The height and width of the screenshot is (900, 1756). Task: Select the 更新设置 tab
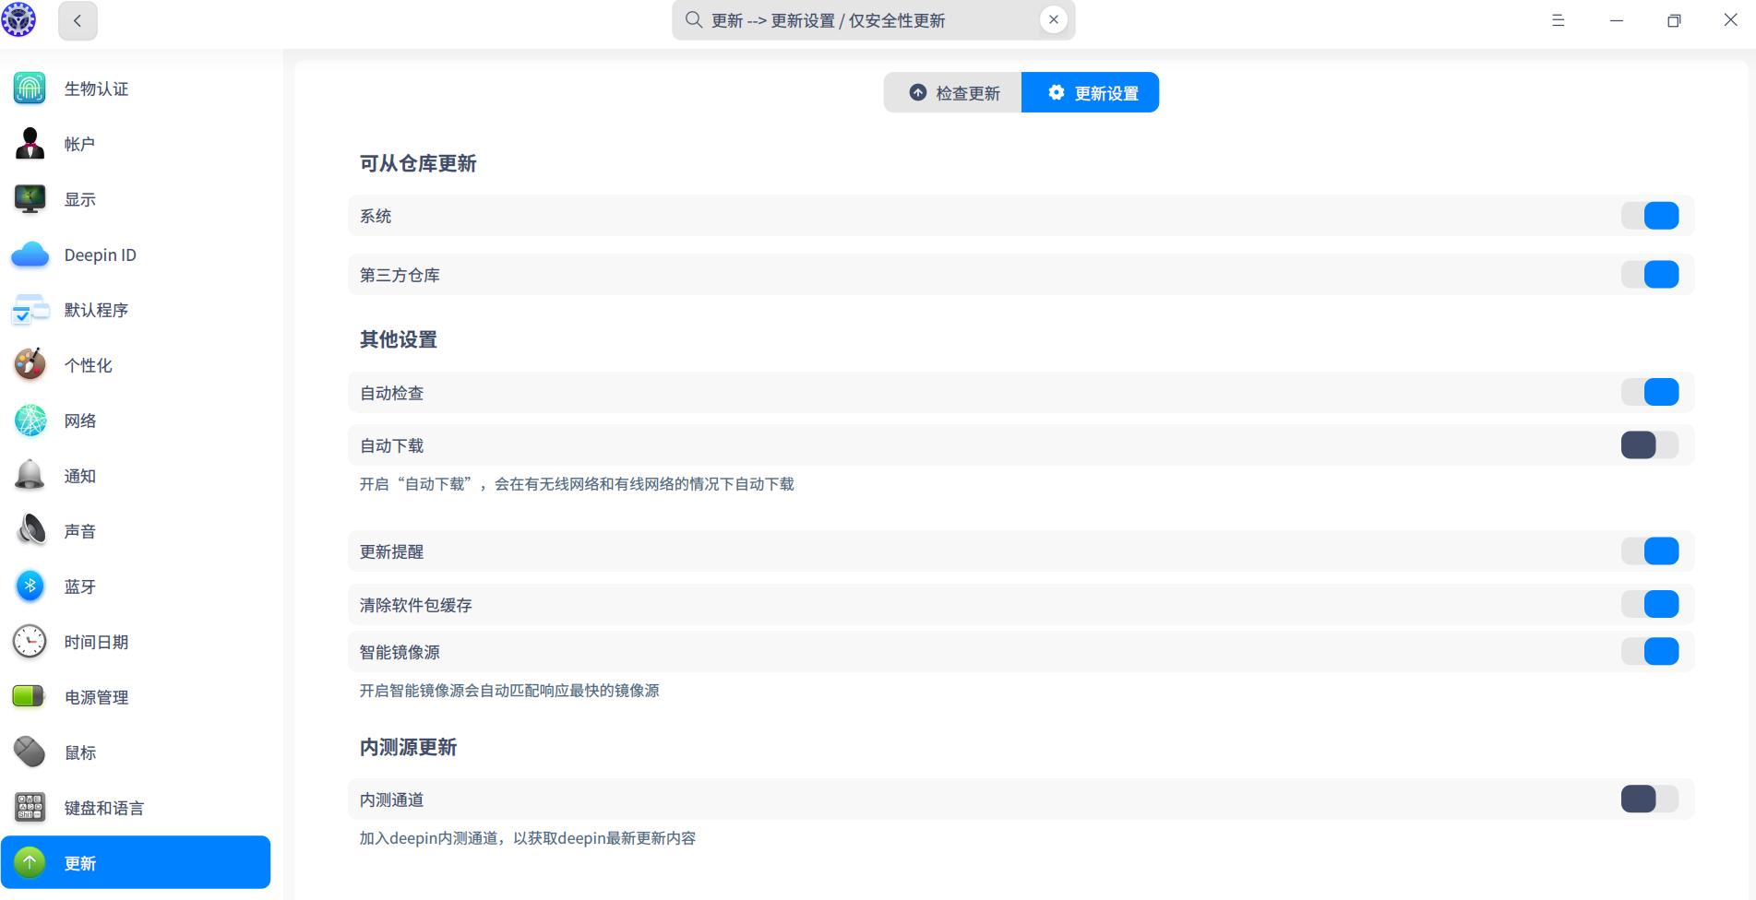pos(1091,92)
